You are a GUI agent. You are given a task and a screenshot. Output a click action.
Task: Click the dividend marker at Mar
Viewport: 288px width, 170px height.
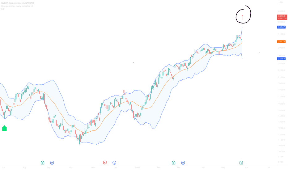tap(183, 163)
